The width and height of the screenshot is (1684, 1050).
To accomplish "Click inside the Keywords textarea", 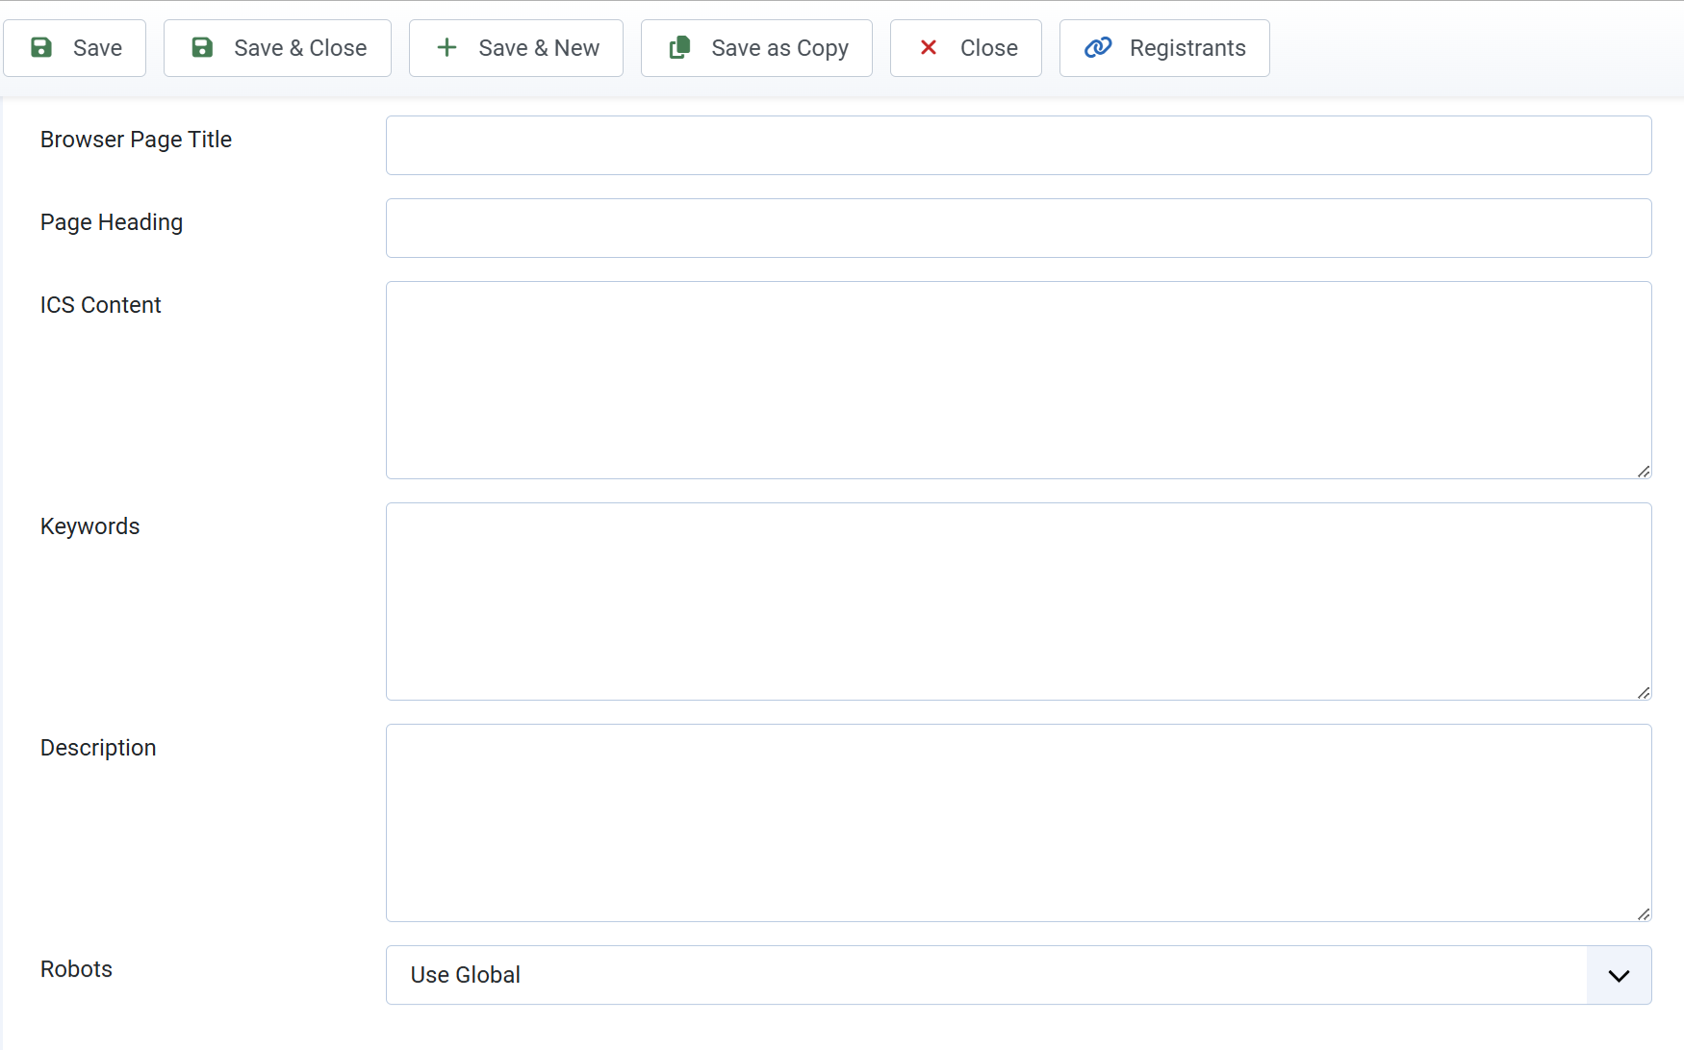I will [x=1019, y=602].
